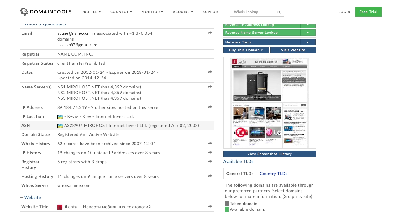
Task: Click the share arrow beside Dates row
Action: [x=210, y=72]
